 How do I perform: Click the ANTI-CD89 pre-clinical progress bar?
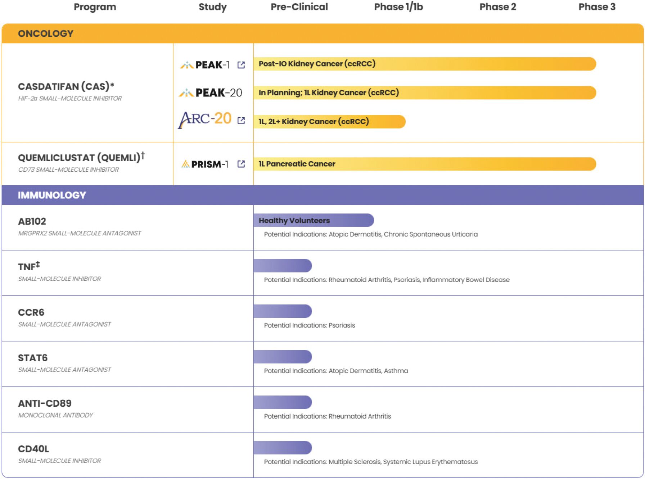283,402
